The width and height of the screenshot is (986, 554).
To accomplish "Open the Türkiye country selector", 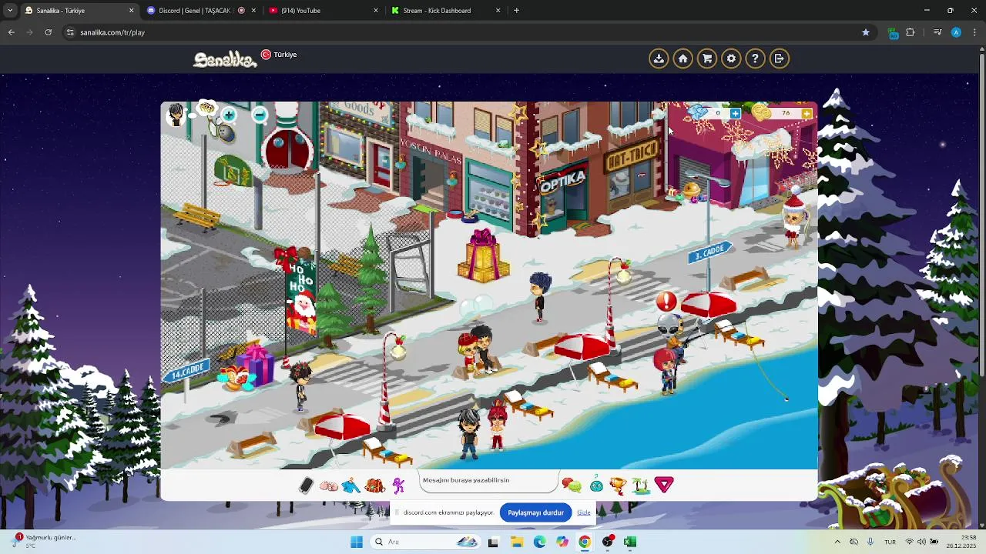I will (x=279, y=55).
